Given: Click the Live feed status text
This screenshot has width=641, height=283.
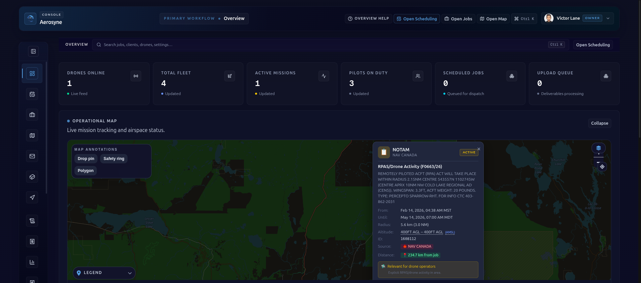Looking at the screenshot, I should [79, 94].
